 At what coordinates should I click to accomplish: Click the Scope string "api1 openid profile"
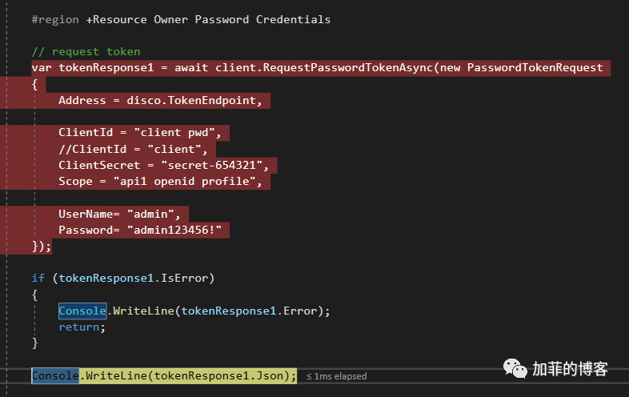point(185,182)
